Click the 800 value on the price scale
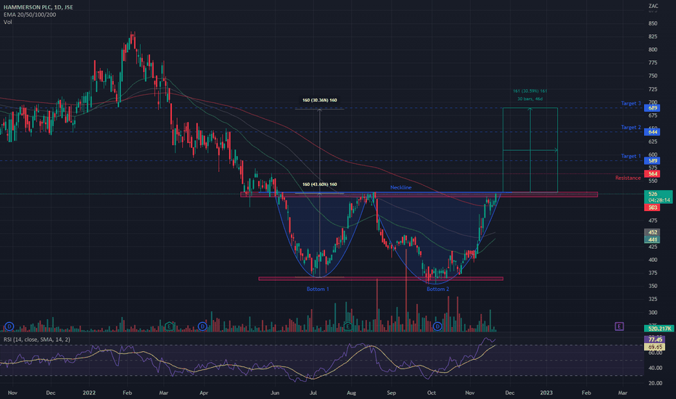 (x=653, y=49)
